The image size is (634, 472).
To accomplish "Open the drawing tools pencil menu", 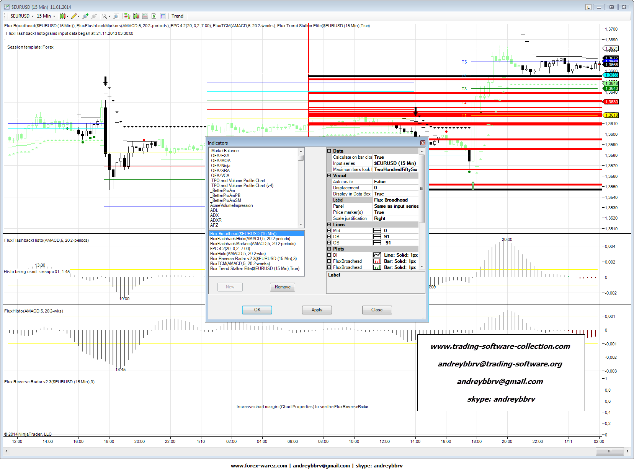I will pos(75,16).
